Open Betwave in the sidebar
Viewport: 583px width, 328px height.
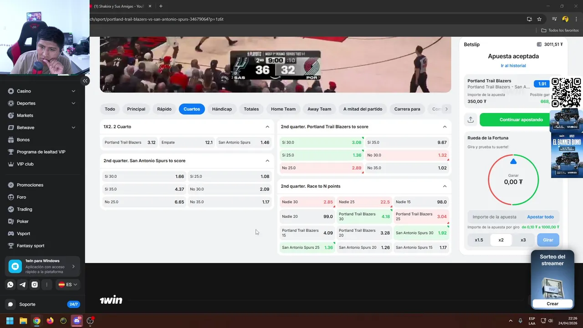(x=26, y=128)
